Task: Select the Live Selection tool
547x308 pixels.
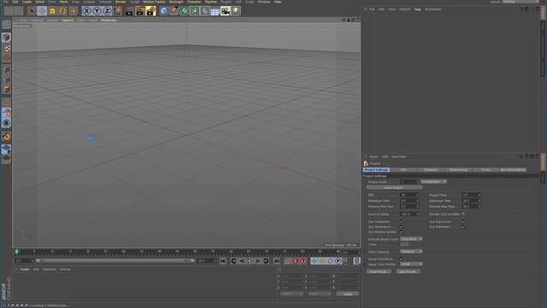Action: [32, 11]
